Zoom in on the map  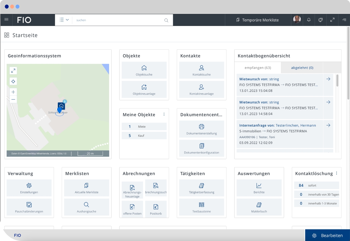click(x=13, y=92)
